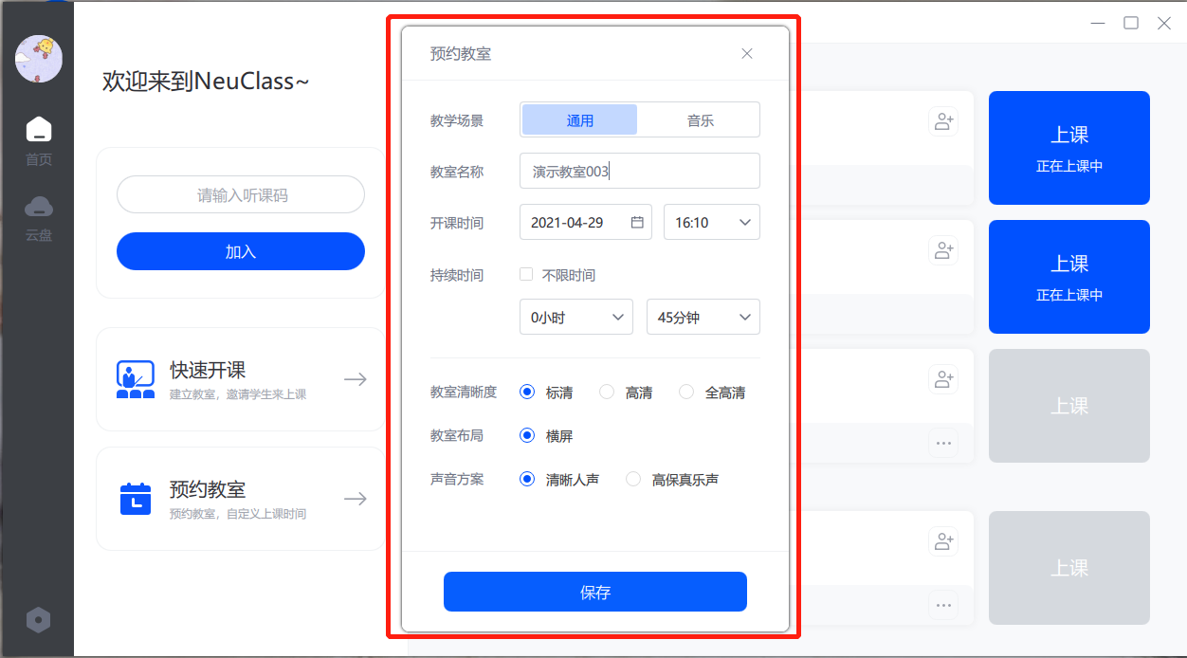Click 教学场景 label

(457, 120)
